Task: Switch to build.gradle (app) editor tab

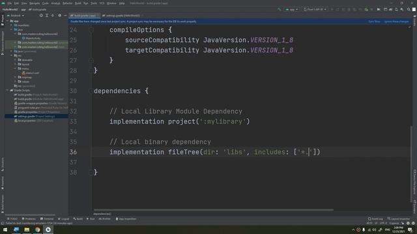Action: pyautogui.click(x=84, y=16)
